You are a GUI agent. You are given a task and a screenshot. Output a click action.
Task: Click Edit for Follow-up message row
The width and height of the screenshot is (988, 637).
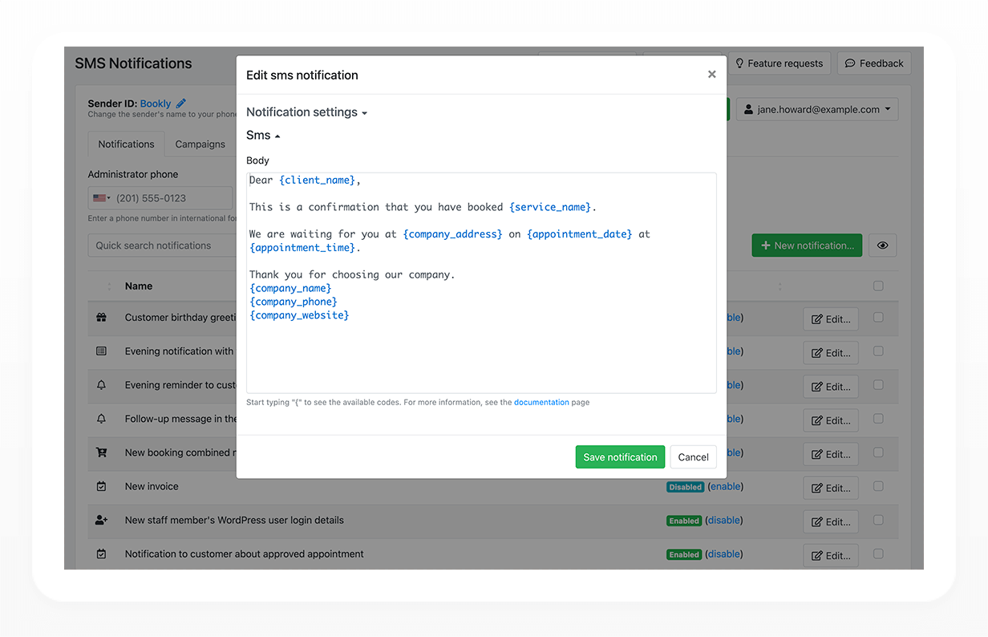tap(831, 420)
